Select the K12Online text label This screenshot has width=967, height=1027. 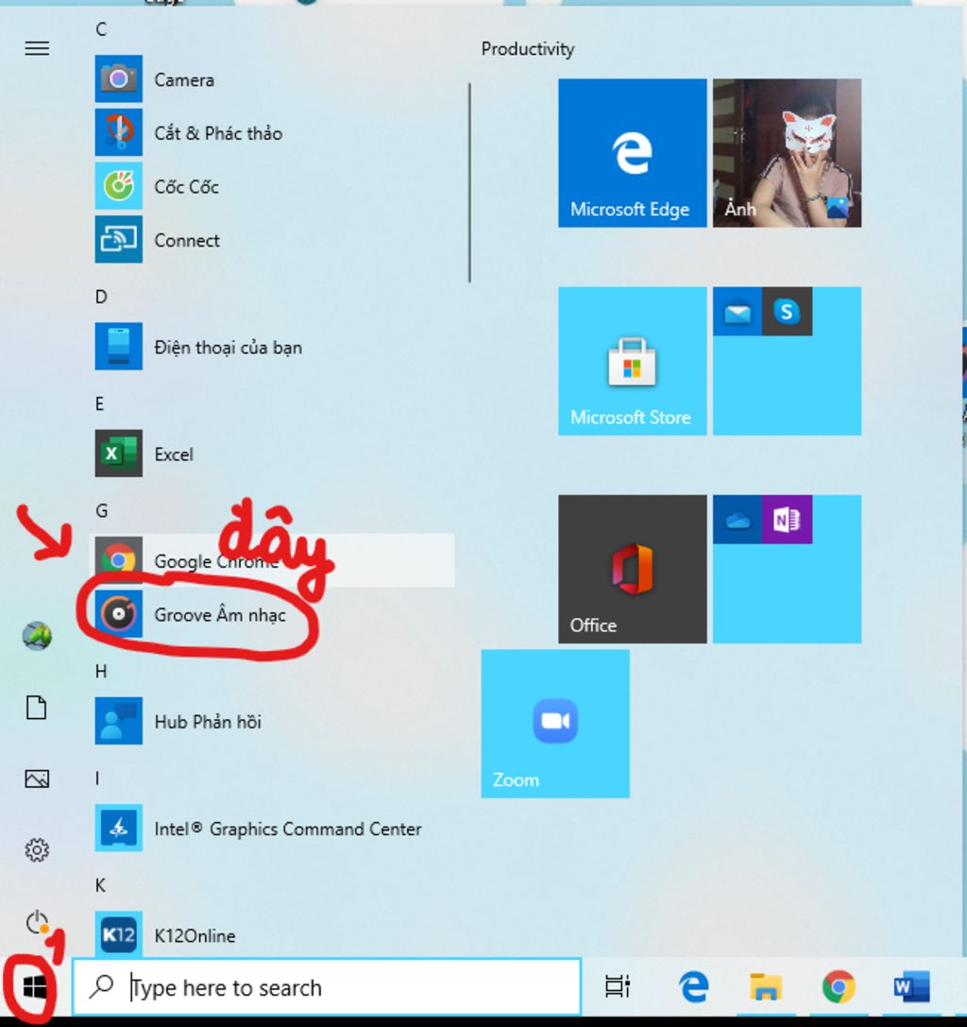tap(195, 936)
